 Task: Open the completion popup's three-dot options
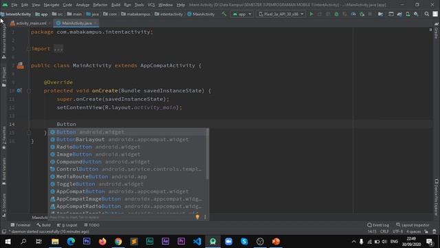click(x=205, y=217)
